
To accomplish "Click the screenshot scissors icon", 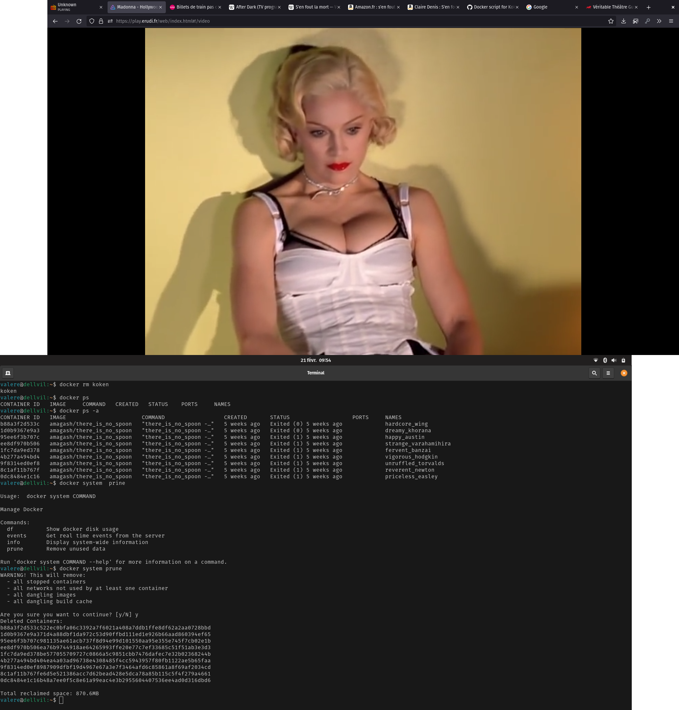I will pos(635,21).
